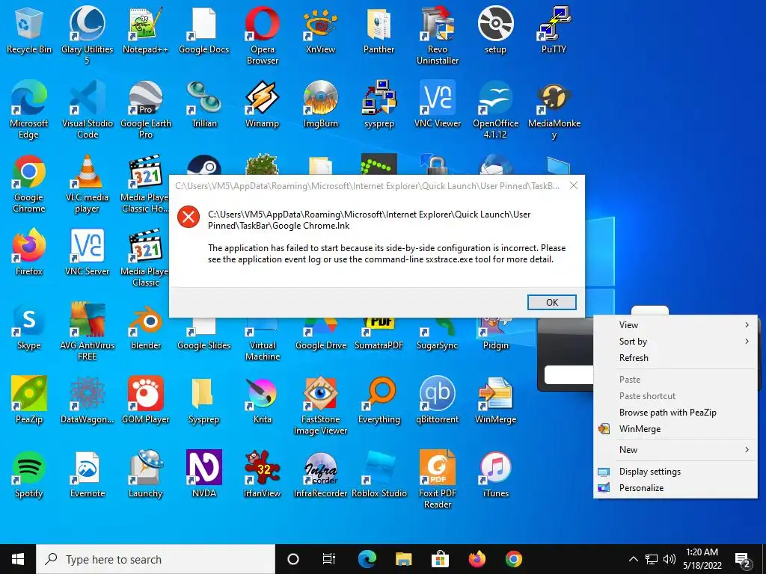Choose Refresh from the context menu
This screenshot has width=766, height=574.
pos(675,358)
